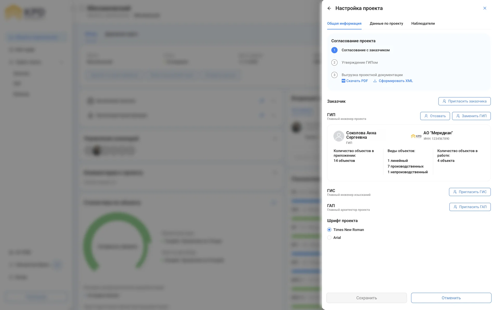
Task: Close the project settings panel
Action: [485, 8]
